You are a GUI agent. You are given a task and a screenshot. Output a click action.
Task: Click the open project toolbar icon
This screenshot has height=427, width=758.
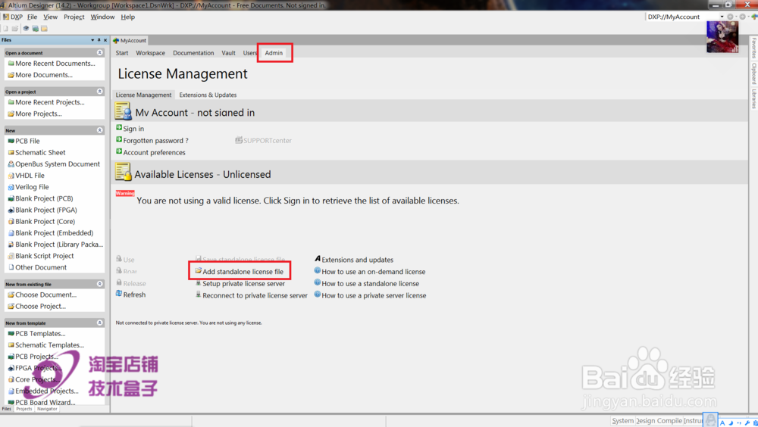[36, 29]
